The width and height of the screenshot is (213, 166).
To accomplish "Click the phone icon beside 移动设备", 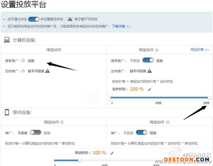I will coord(7,112).
